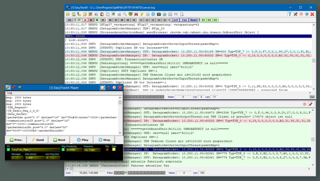Click the Reset button in filter bar
This screenshot has width=320, height=181.
[193, 20]
